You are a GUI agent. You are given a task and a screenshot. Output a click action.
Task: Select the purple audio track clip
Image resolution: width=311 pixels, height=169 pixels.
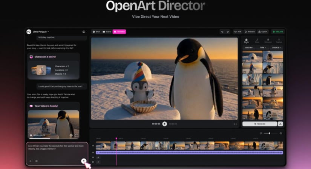189,152
